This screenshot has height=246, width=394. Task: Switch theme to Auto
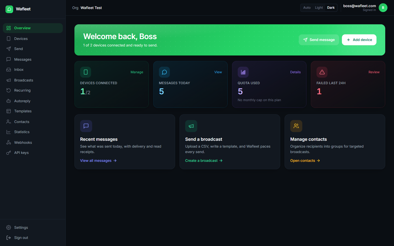click(x=307, y=8)
